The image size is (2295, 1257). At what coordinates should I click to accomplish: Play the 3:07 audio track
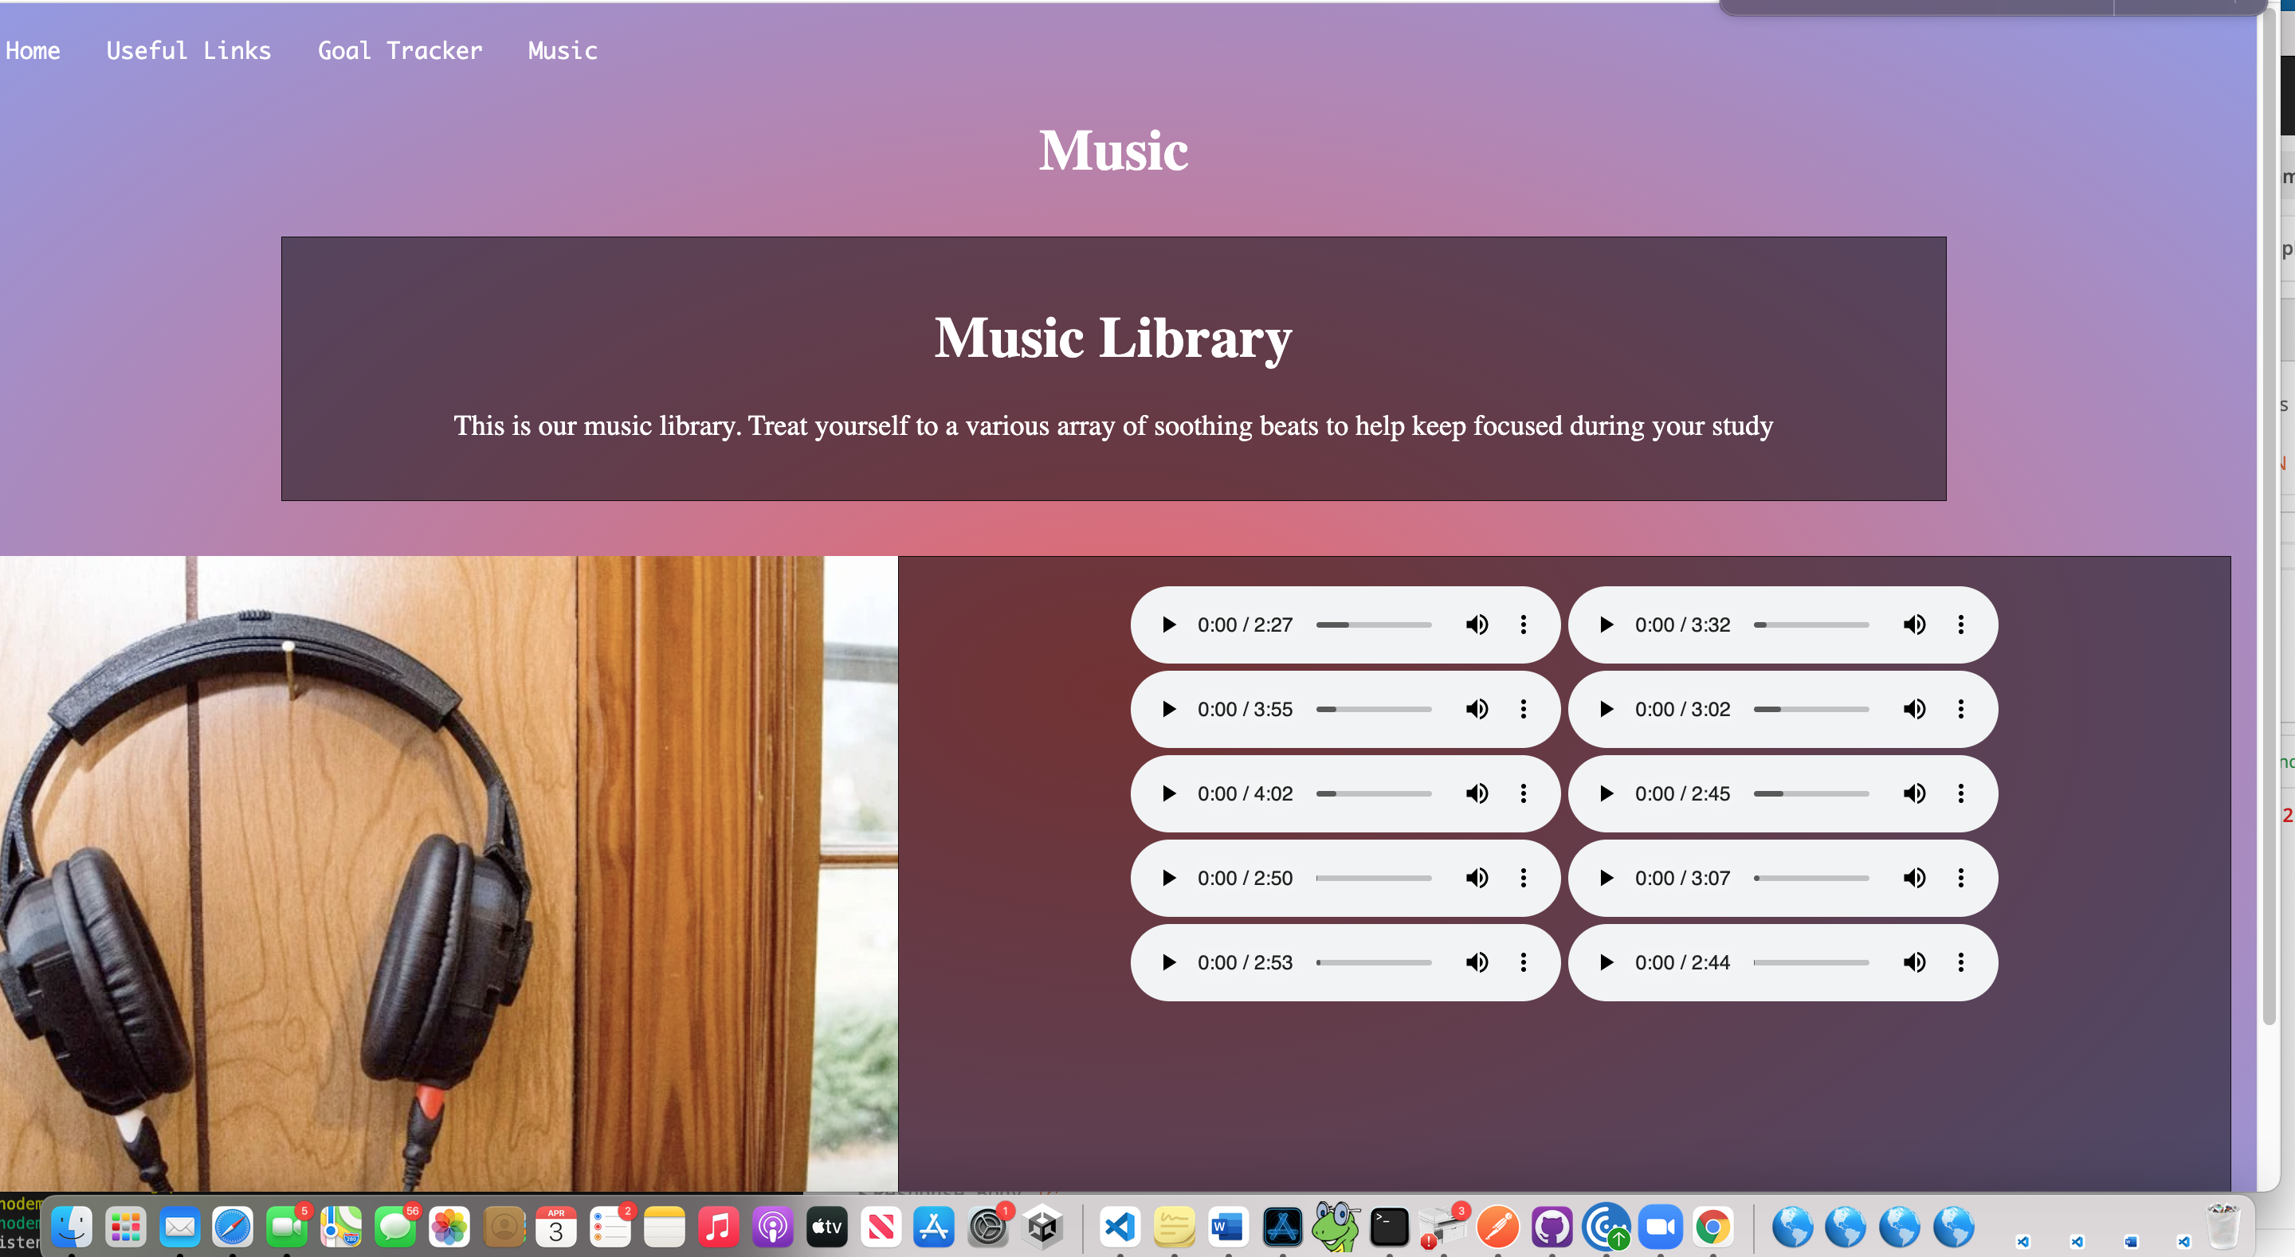click(1606, 879)
